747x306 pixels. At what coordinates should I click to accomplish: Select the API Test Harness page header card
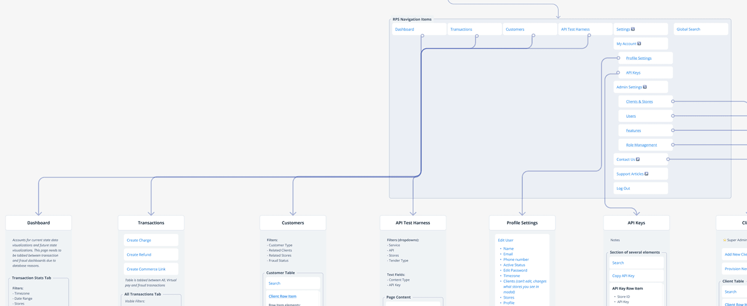(x=413, y=223)
